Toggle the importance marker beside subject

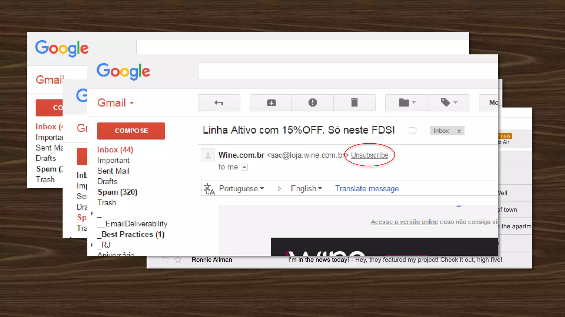click(412, 130)
